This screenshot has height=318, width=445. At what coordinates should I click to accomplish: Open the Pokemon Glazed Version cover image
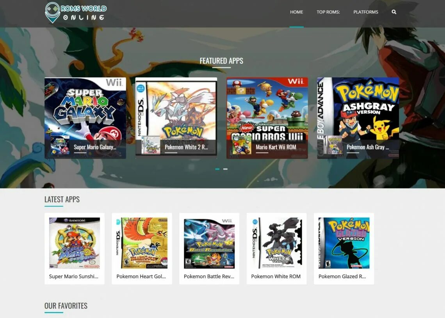[x=344, y=243]
